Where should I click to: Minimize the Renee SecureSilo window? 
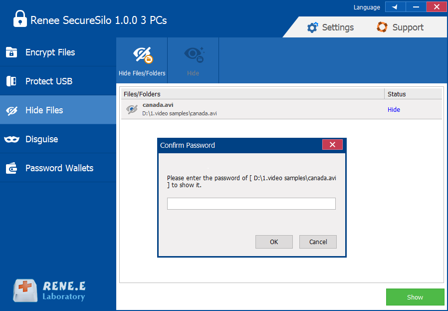click(416, 7)
